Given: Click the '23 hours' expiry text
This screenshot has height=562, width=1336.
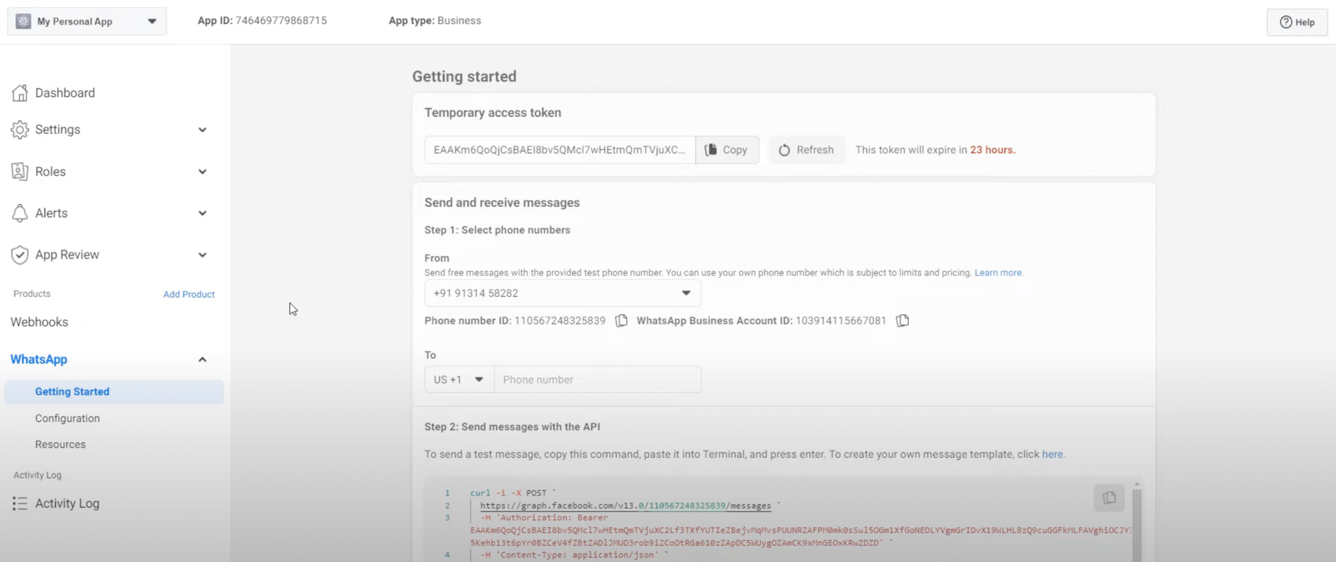Looking at the screenshot, I should click(992, 150).
